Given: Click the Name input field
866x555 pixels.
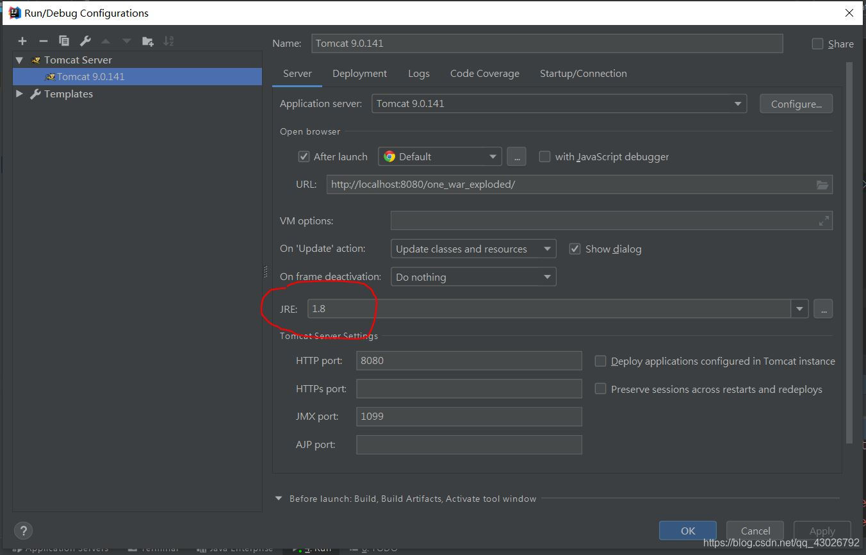Looking at the screenshot, I should pyautogui.click(x=547, y=44).
